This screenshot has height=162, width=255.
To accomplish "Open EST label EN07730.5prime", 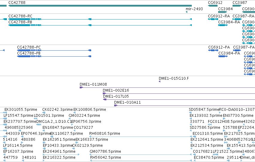I will click(238, 116).
